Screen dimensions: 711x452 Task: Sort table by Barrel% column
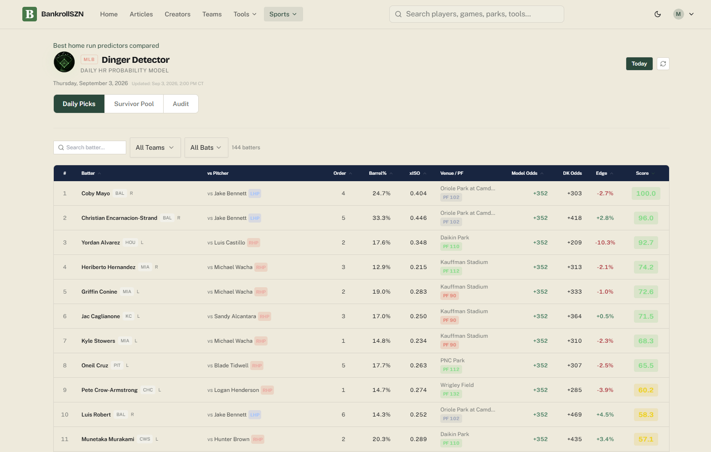pos(381,173)
